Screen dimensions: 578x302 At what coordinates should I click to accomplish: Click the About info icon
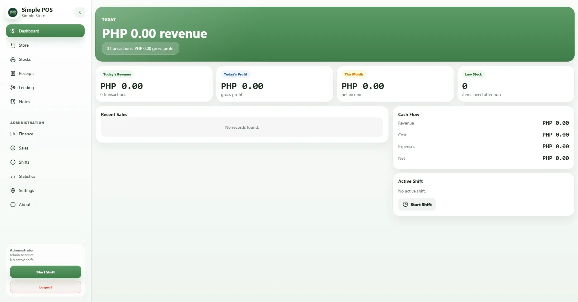point(13,205)
